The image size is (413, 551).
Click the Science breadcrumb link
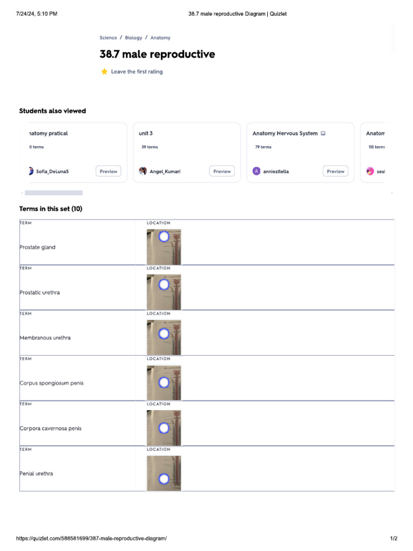[108, 38]
